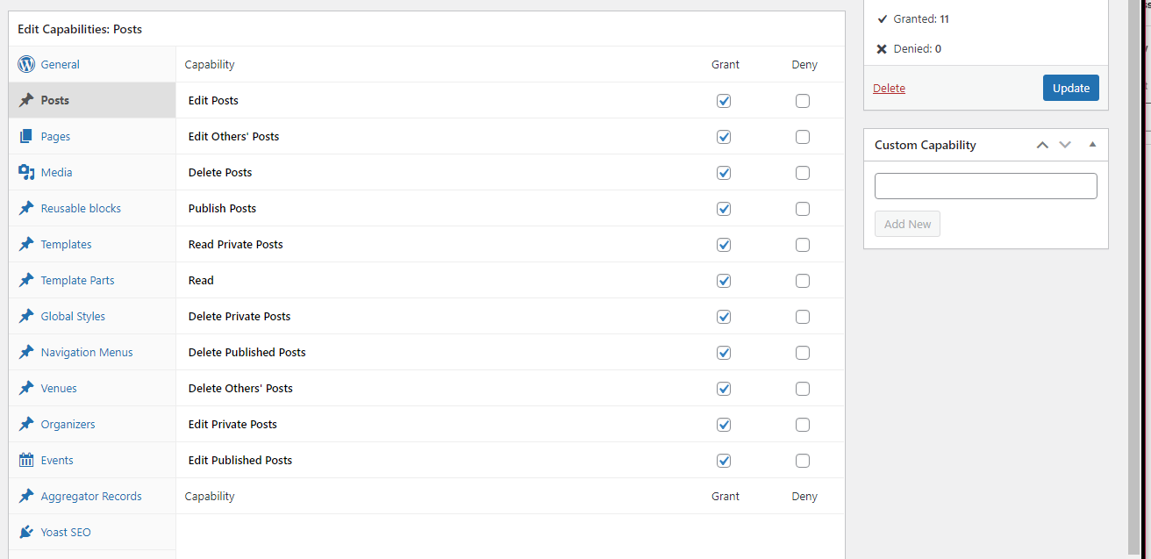Click the Yoast SEO plugin icon
The image size is (1151, 559).
pos(26,532)
